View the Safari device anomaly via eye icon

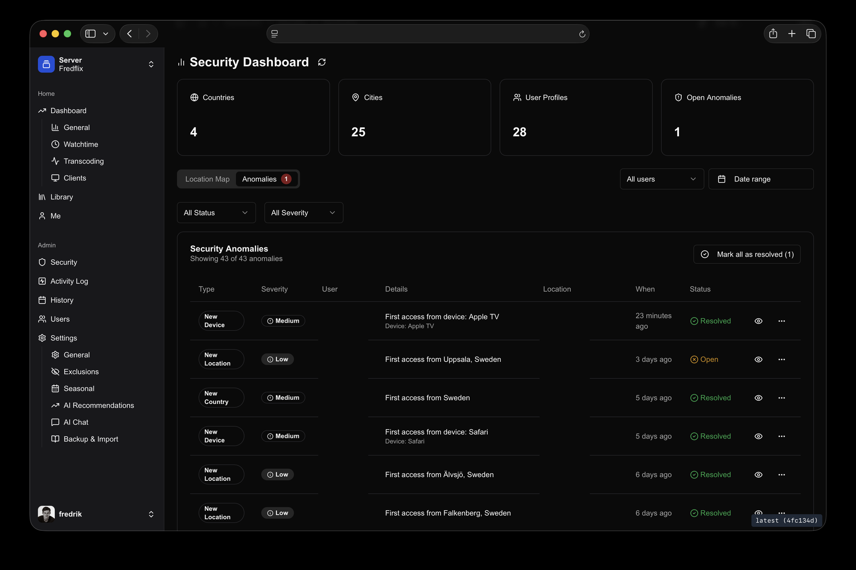tap(758, 436)
